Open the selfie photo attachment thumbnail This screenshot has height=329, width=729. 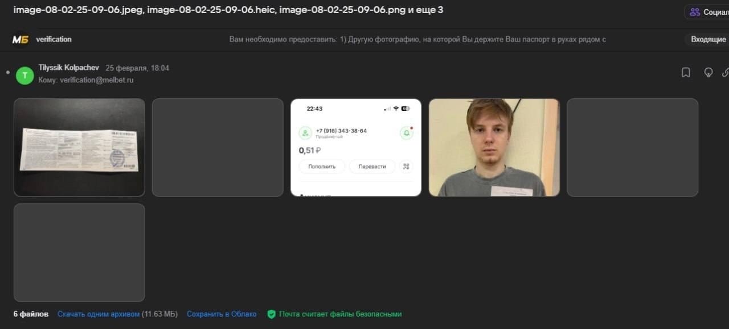pyautogui.click(x=494, y=148)
